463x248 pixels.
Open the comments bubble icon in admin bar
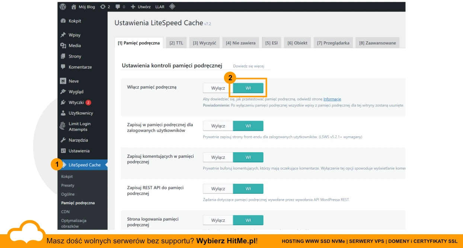pyautogui.click(x=118, y=7)
